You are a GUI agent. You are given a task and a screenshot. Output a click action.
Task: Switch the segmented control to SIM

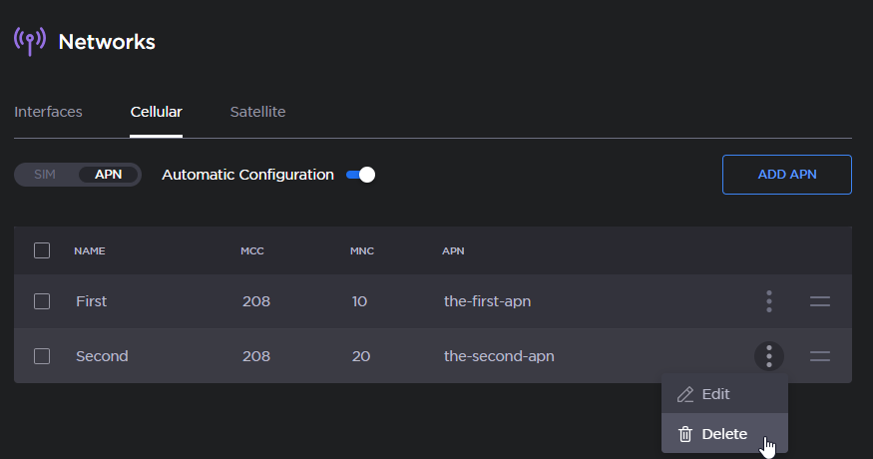click(x=45, y=175)
